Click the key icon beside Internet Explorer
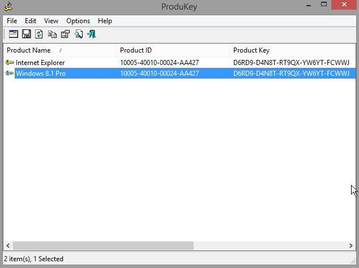The width and height of the screenshot is (359, 268). pos(10,62)
